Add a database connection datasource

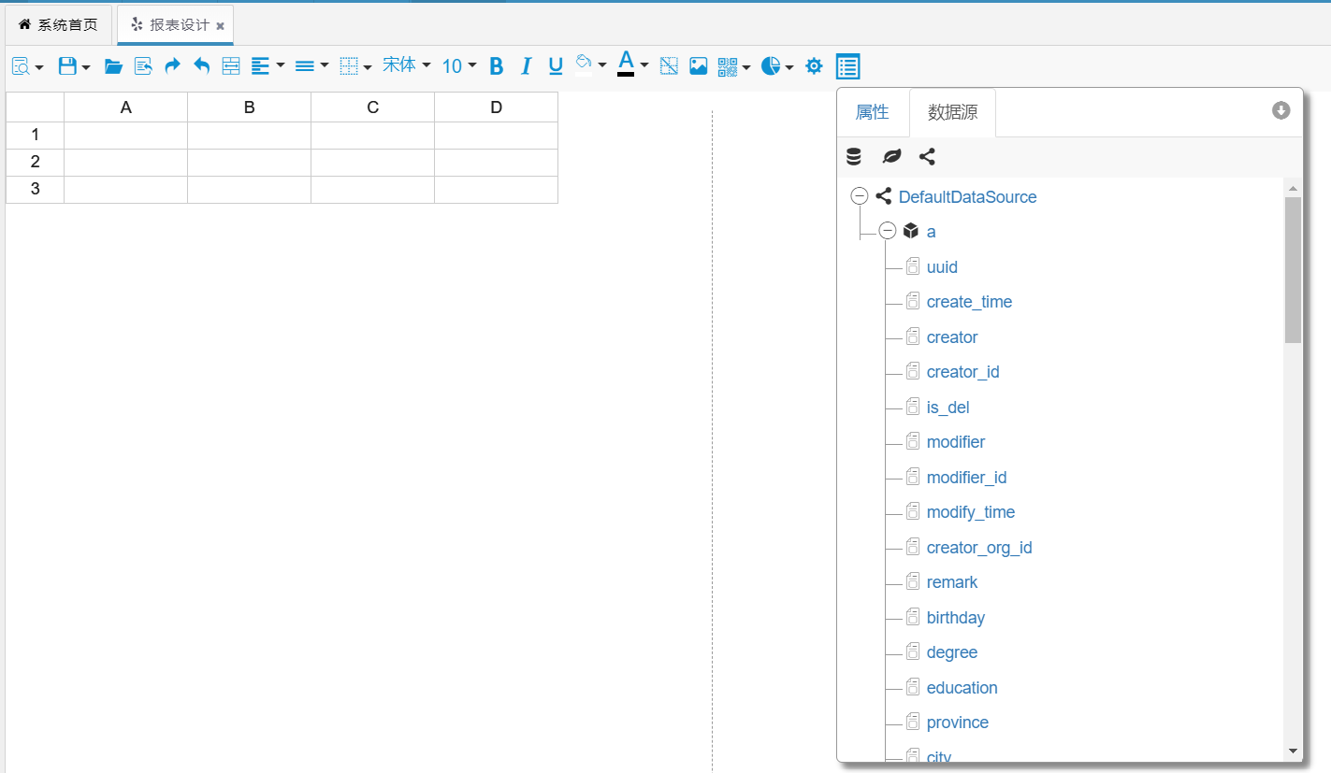[854, 157]
